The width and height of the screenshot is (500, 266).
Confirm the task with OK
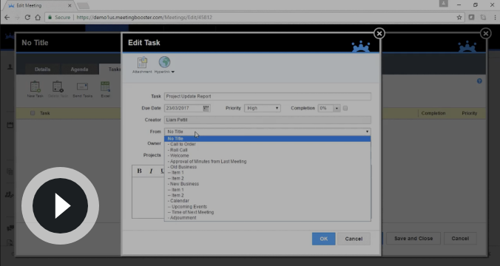pyautogui.click(x=324, y=239)
